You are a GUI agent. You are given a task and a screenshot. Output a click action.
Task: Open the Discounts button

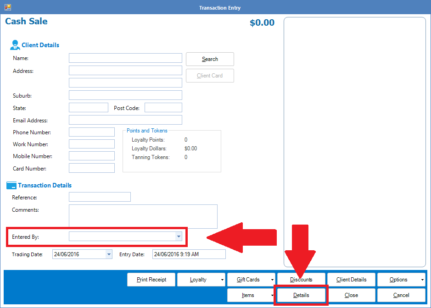301,280
